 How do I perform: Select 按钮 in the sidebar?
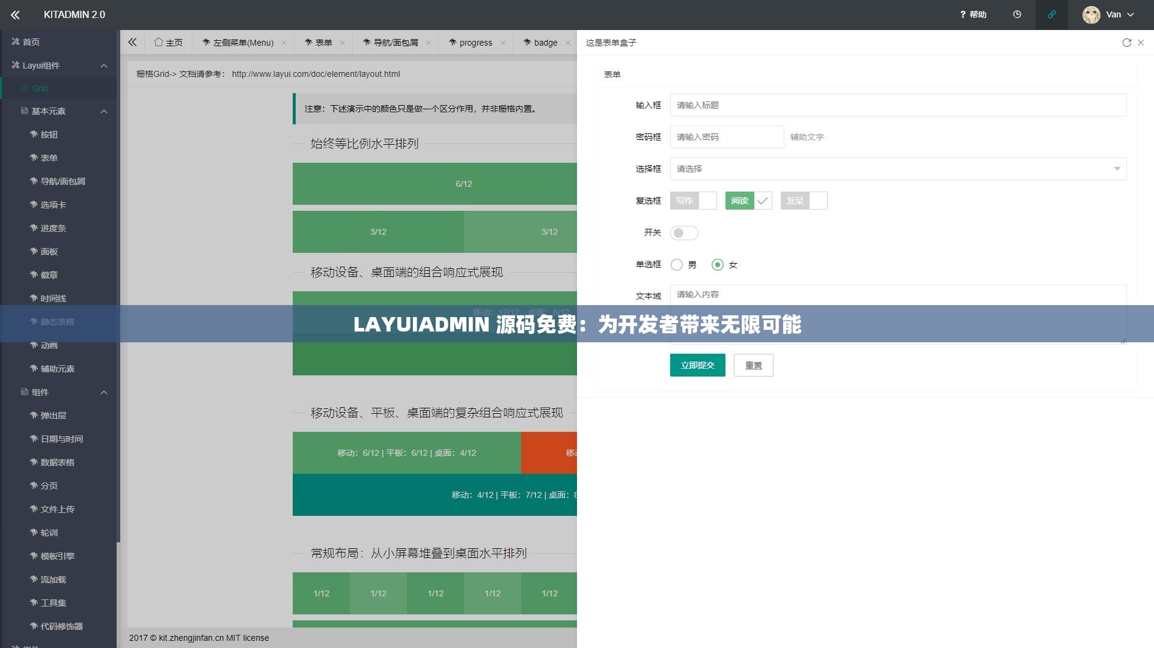tap(58, 135)
